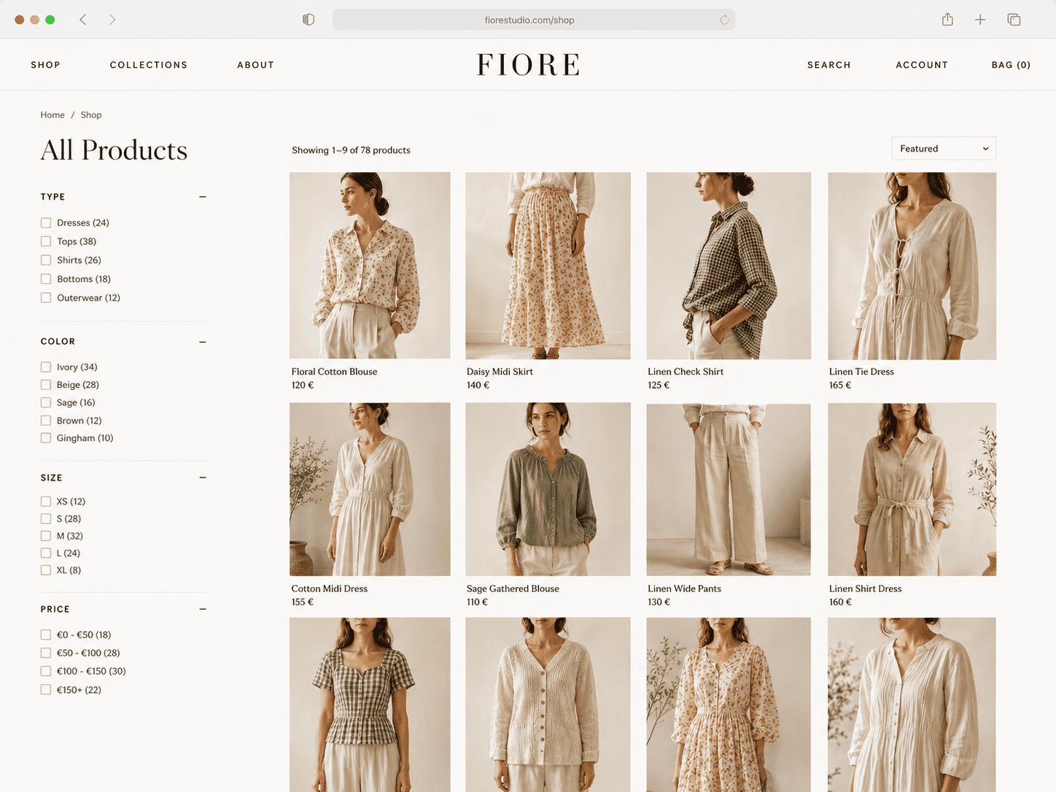Open the Linen Check Shirt product photo
The height and width of the screenshot is (792, 1056).
click(x=729, y=265)
